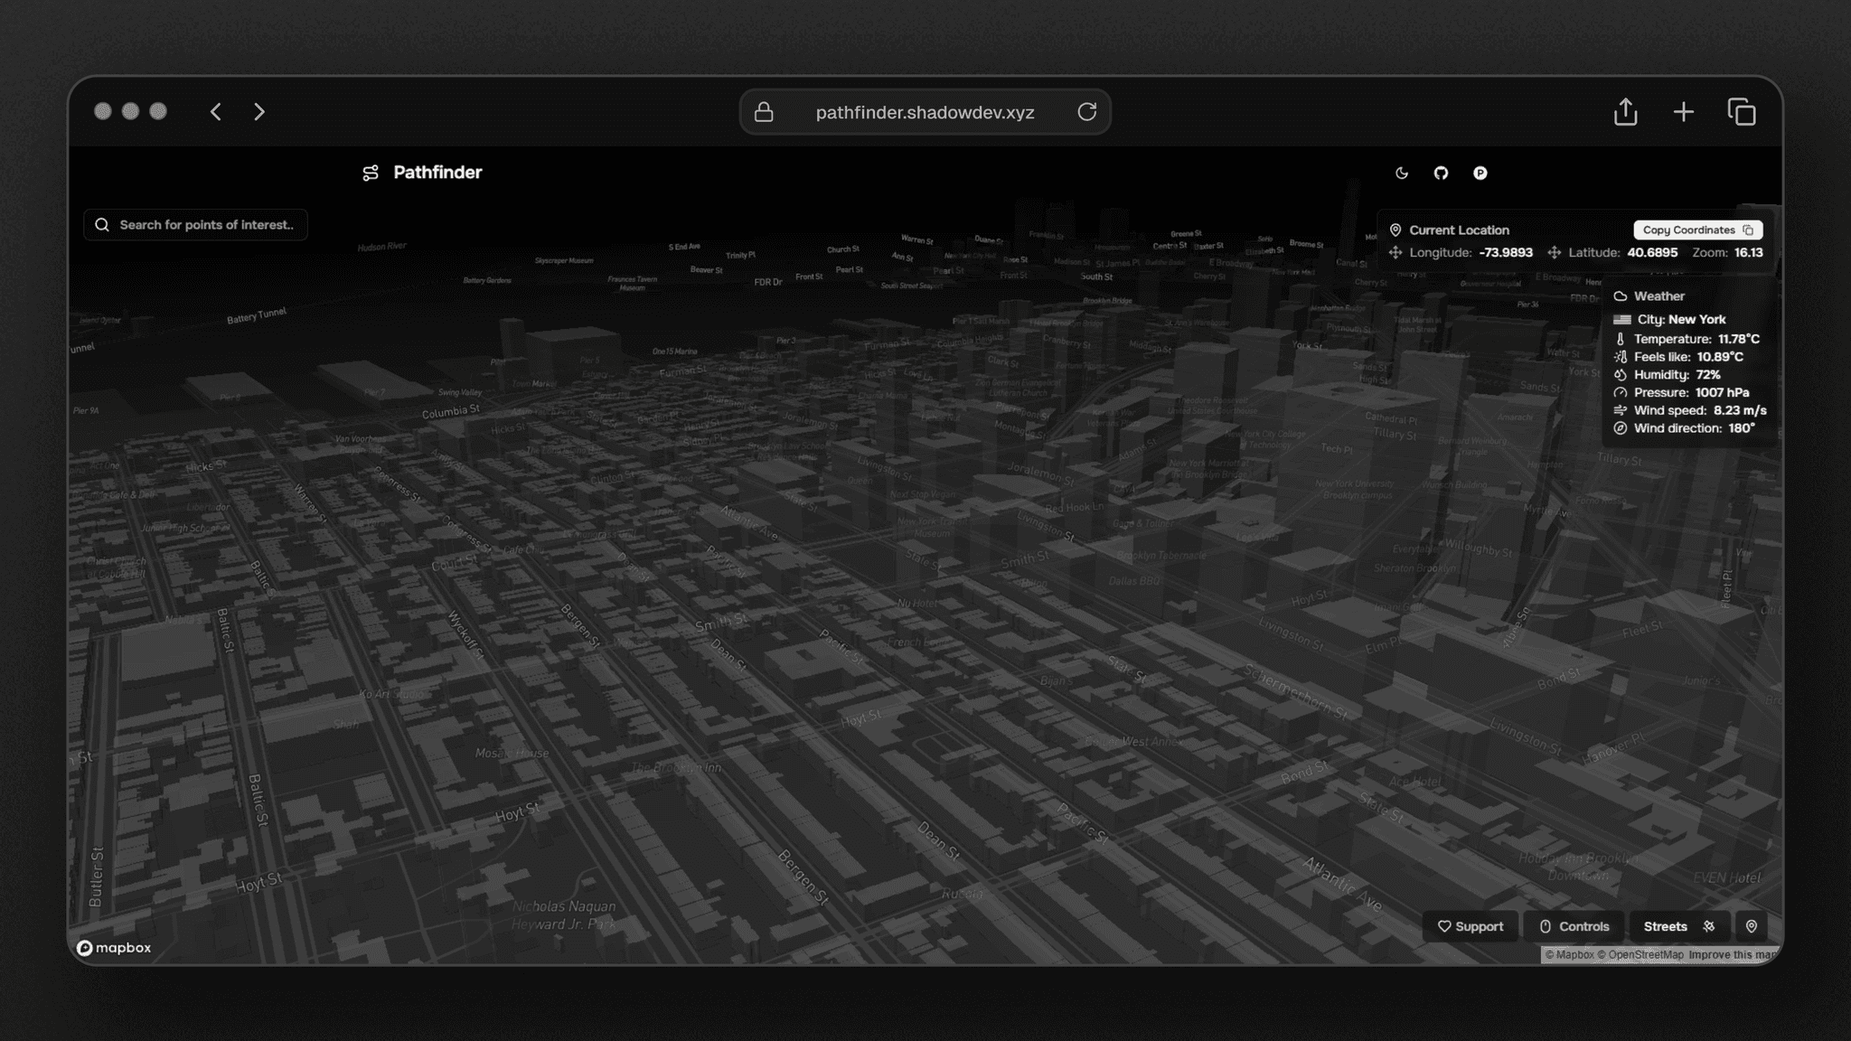
Task: Open the OpenStreetMap attribution link
Action: (x=1645, y=955)
